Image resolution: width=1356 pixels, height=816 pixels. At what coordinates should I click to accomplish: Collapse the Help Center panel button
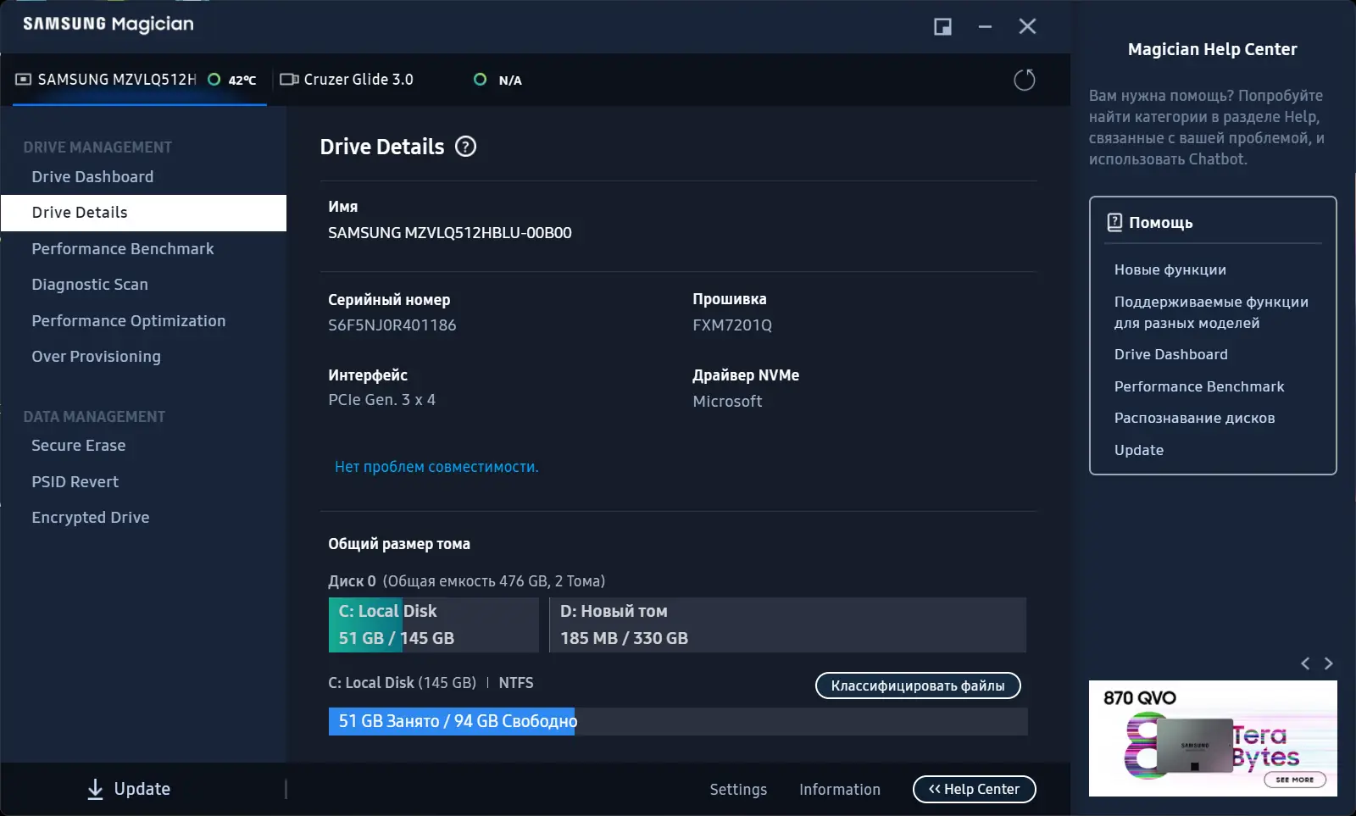point(975,789)
